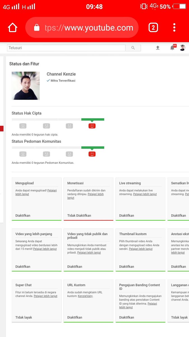
Task: Tap the padlock icon in address bar
Action: (x=37, y=28)
